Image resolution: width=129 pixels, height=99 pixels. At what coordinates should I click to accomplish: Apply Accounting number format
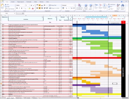(x=63, y=8)
